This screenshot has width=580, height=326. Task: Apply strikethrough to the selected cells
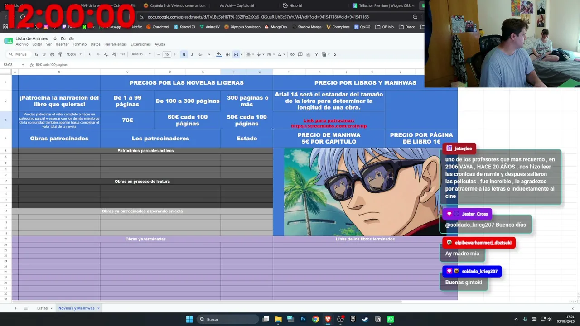click(200, 54)
